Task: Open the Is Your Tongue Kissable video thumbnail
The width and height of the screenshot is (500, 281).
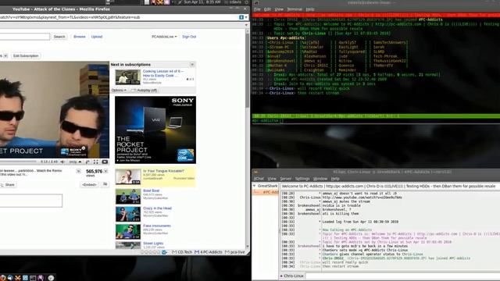Action: point(128,177)
